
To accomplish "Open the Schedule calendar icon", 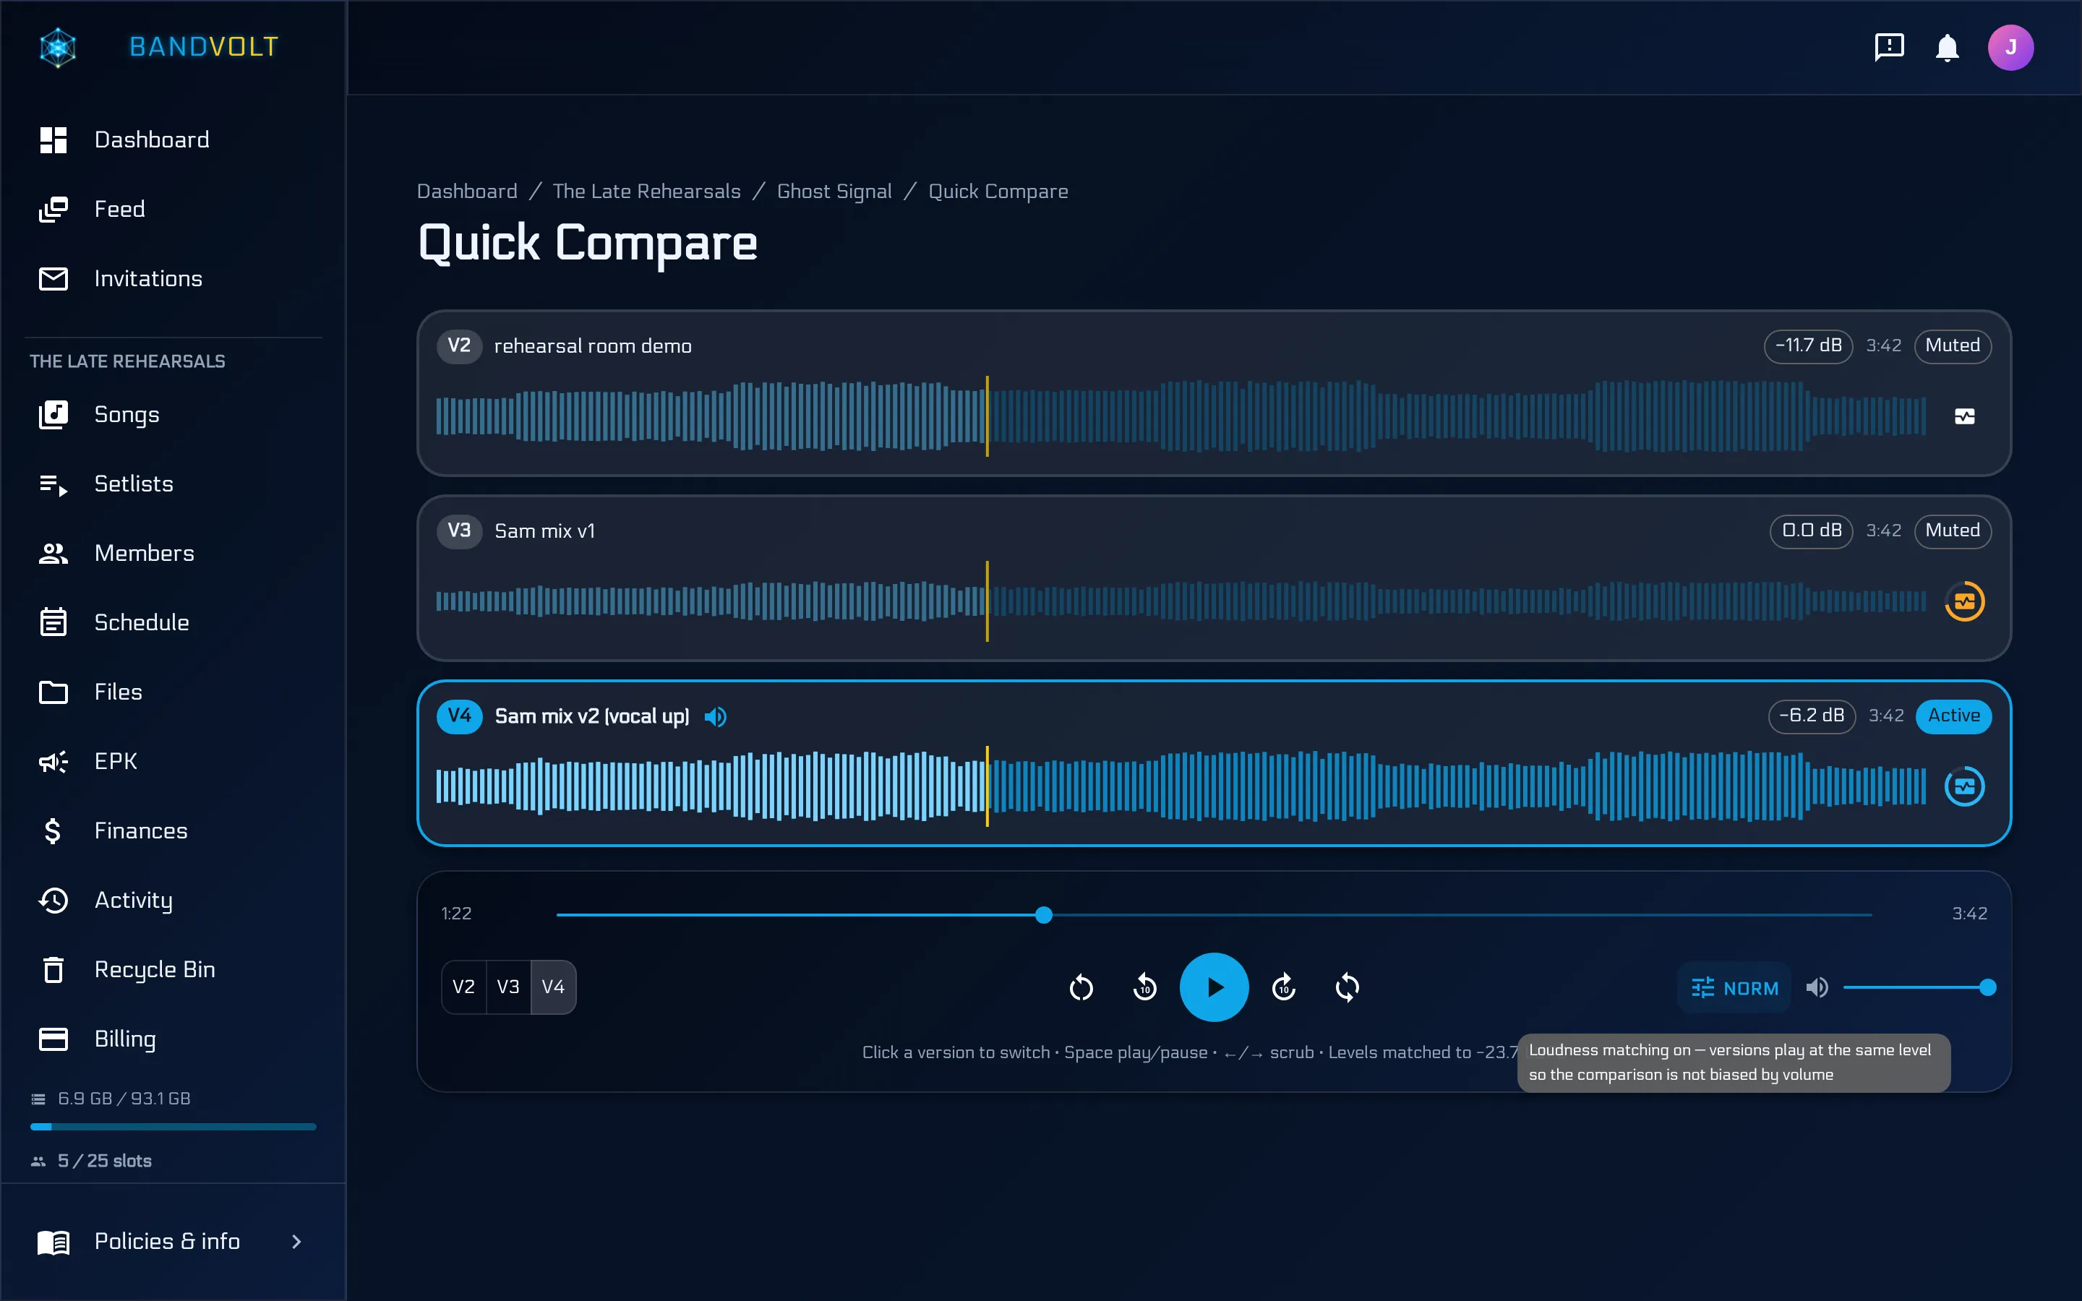I will click(53, 622).
